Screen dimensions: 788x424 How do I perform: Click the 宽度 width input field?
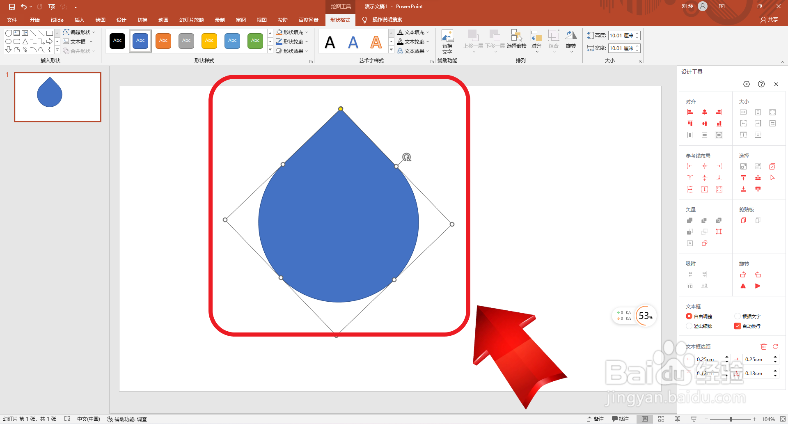(622, 48)
